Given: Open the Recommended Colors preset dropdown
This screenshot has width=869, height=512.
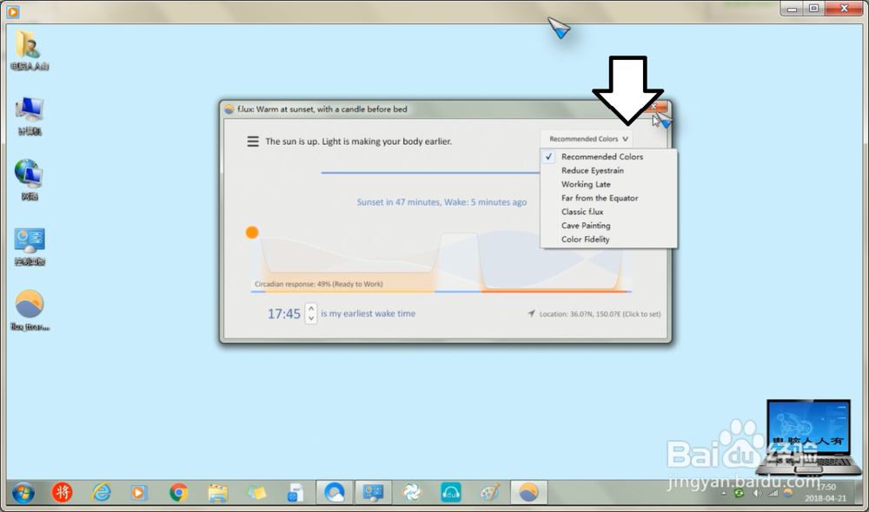Looking at the screenshot, I should pos(588,139).
